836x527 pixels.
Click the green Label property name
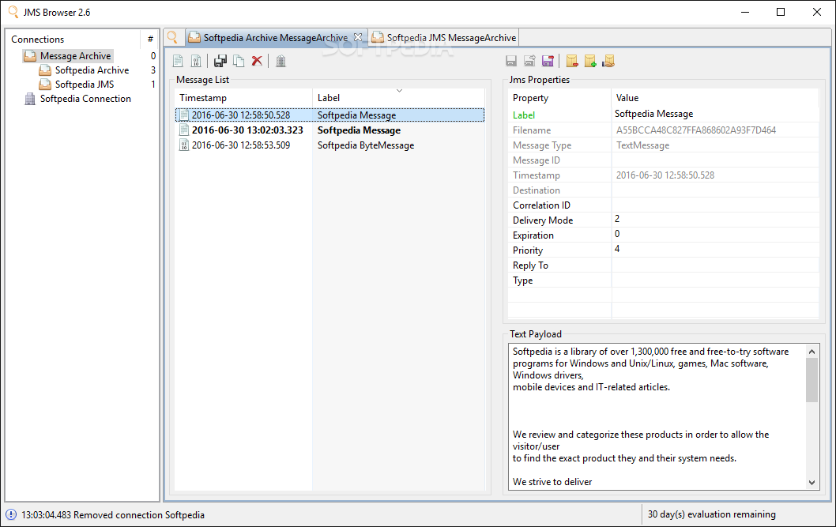[524, 115]
